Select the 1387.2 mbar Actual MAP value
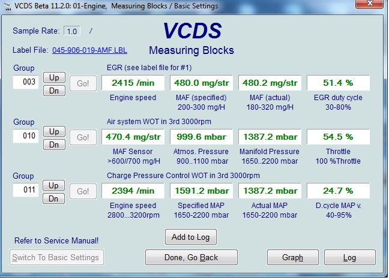Screen dimensions: 389x280 pos(270,191)
